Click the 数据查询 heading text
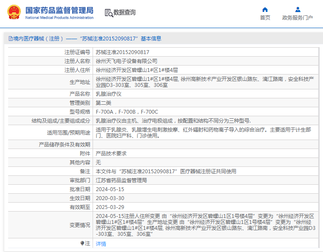The height and width of the screenshot is (252, 323). [125, 12]
